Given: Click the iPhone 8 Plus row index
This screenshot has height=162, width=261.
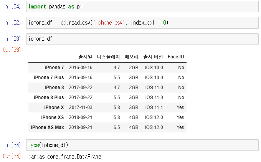Looking at the screenshot, I should [x=49, y=98].
